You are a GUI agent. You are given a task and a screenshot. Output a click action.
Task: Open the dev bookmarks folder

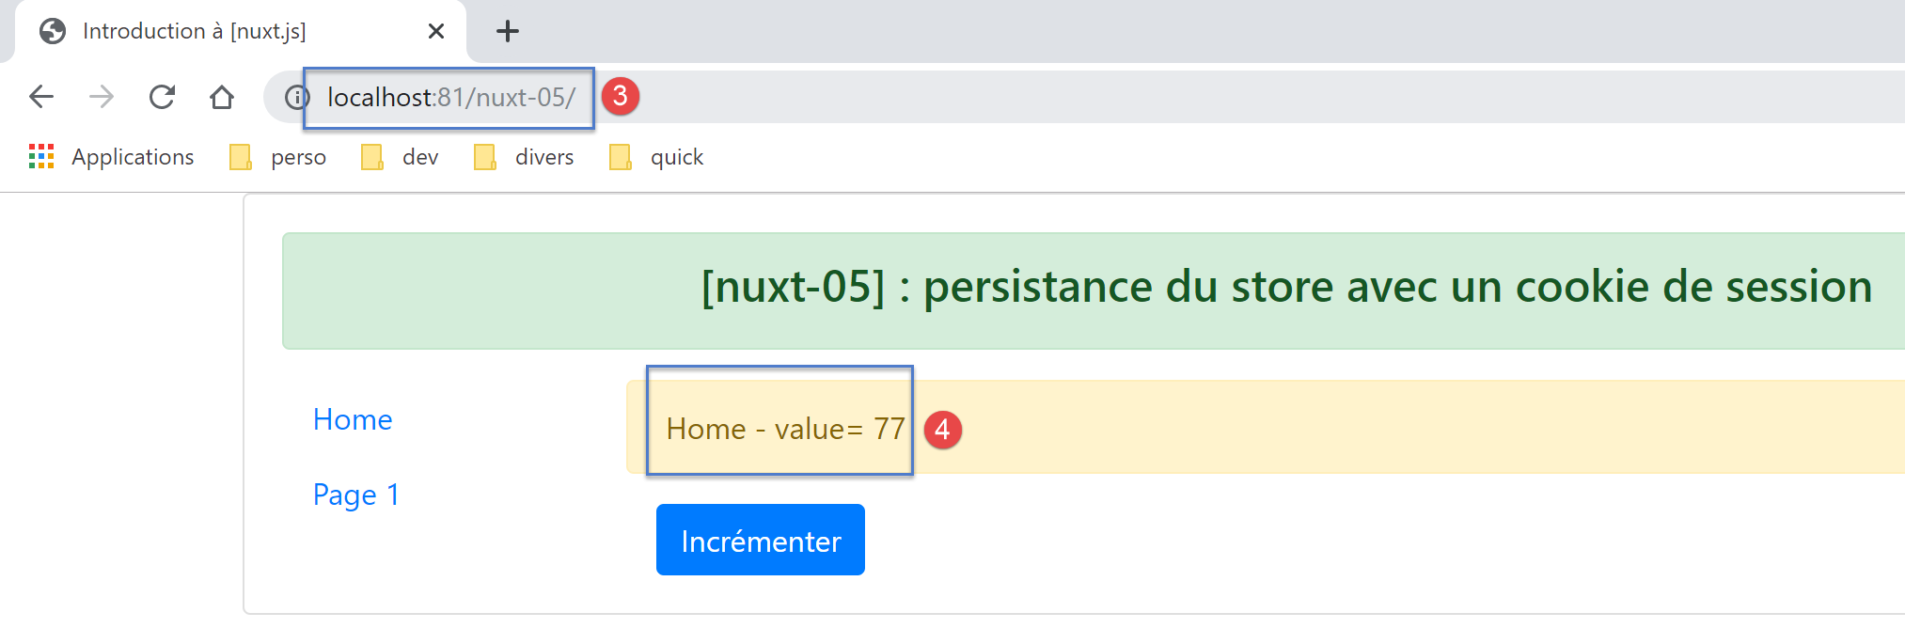point(401,157)
